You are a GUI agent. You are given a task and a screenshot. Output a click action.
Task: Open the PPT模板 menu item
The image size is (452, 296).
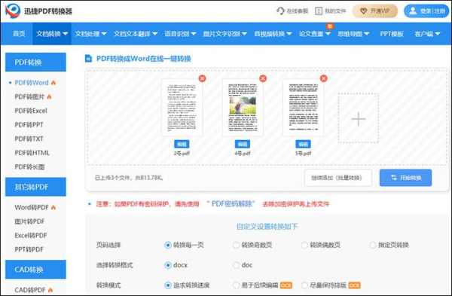(x=392, y=34)
